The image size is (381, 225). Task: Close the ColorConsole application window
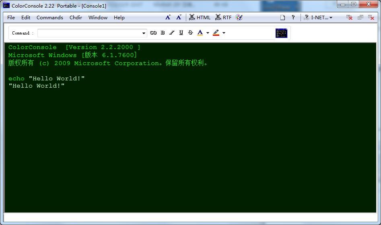(x=369, y=4)
